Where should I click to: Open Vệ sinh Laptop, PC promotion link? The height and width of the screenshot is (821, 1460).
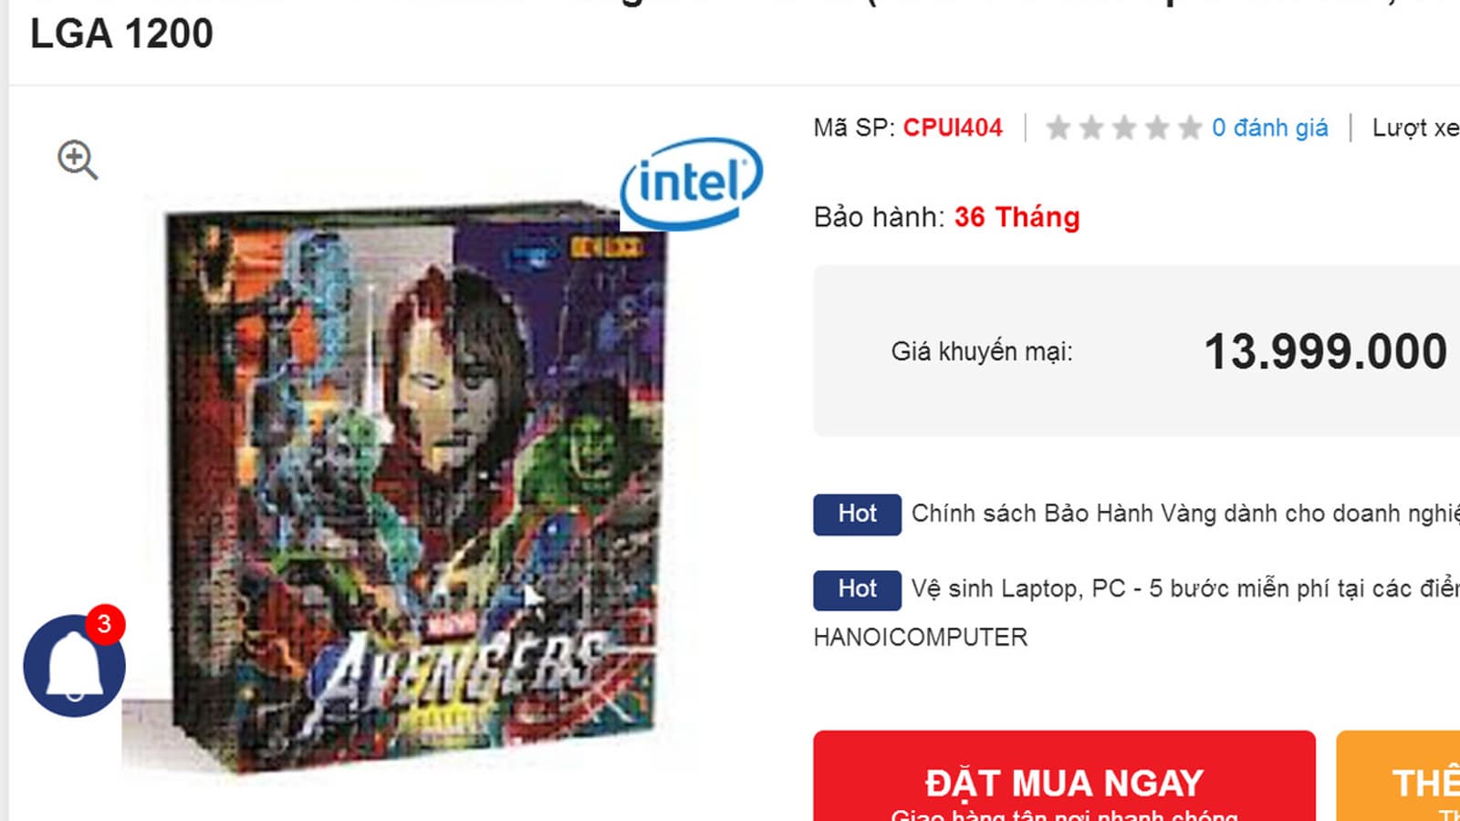1185,589
